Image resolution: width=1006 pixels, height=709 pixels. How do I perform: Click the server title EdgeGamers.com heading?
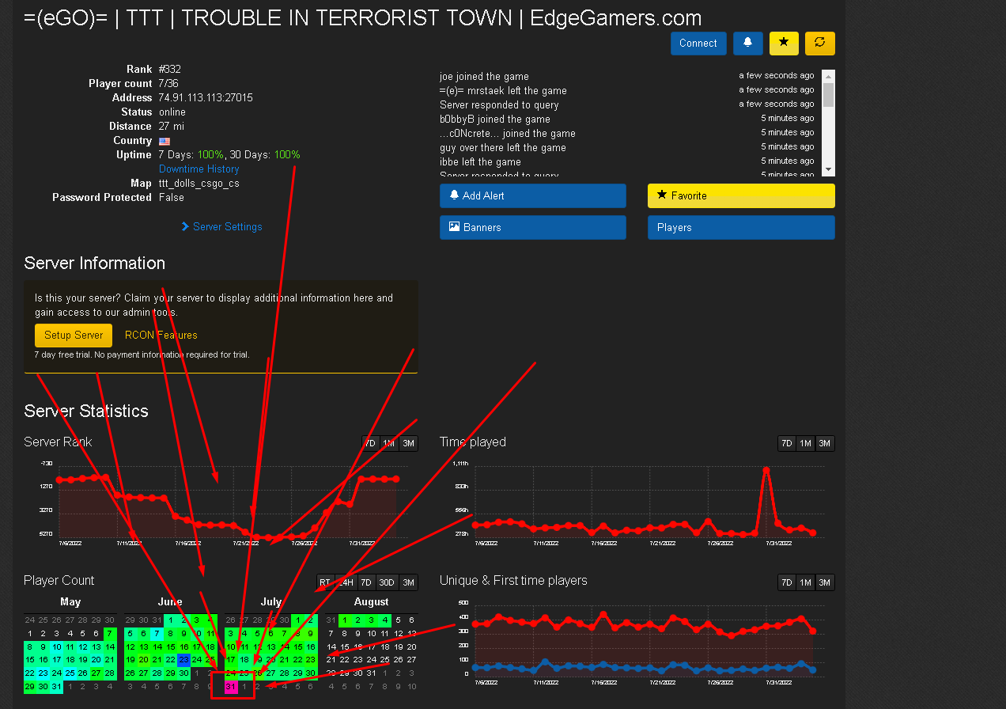pos(362,18)
